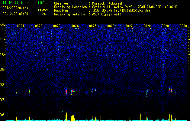Click the 'meteor' label
The image size is (190, 121).
pyautogui.click(x=43, y=9)
